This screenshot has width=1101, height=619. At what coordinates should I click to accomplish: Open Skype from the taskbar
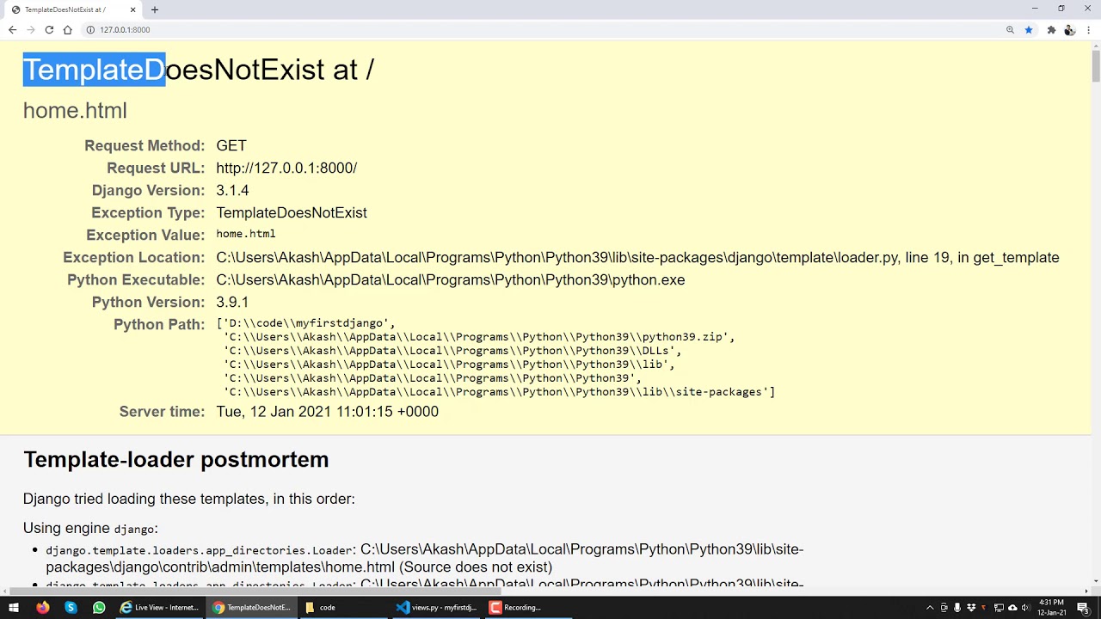(71, 608)
